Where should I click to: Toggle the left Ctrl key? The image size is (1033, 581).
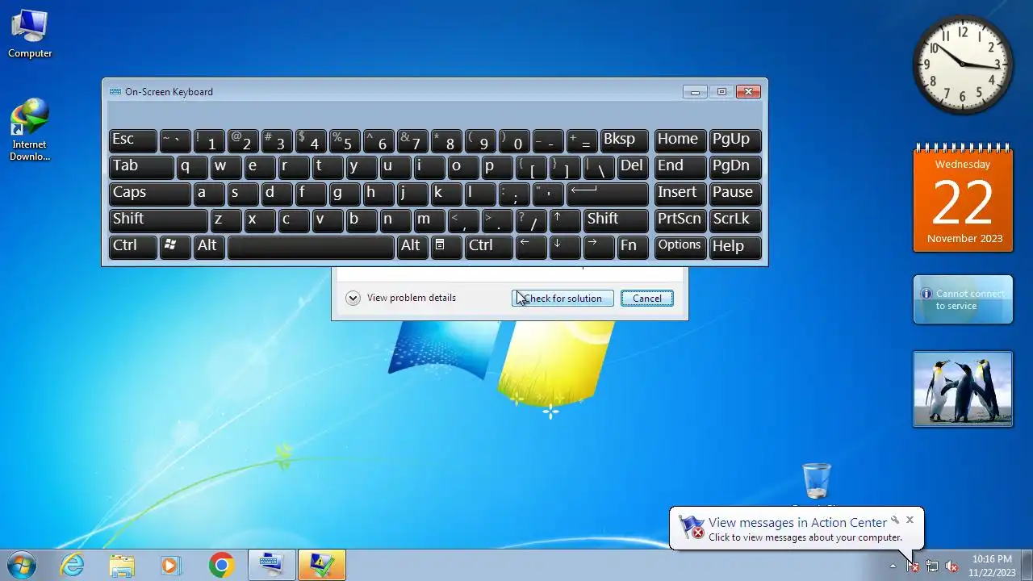tap(132, 246)
